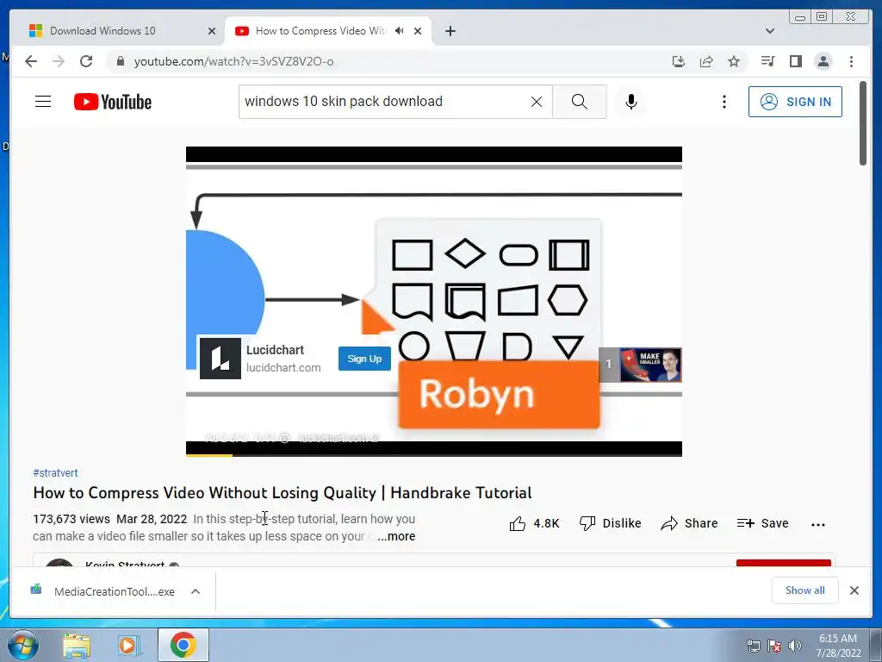882x662 pixels.
Task: Open the media controls icon in toolbar
Action: (x=767, y=61)
